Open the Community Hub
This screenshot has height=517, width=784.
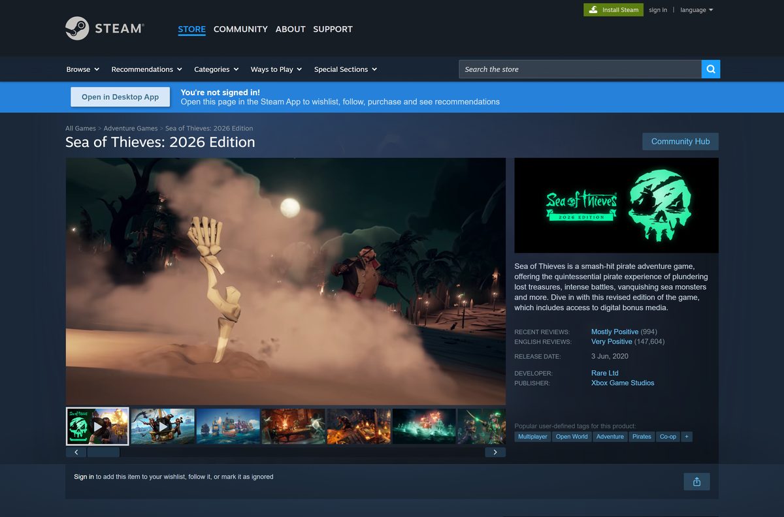[x=680, y=142]
